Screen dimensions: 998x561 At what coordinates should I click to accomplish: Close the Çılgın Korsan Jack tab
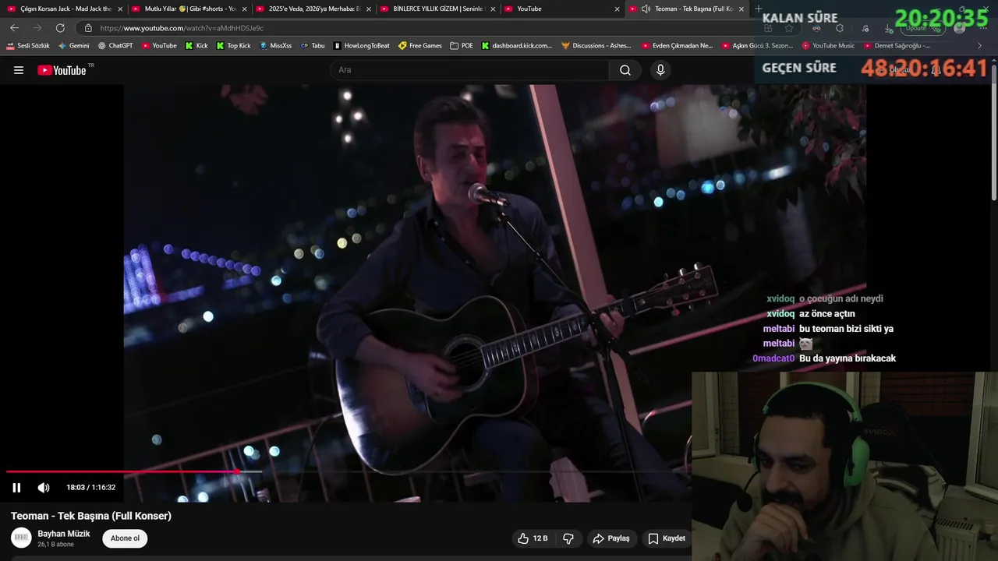(120, 9)
